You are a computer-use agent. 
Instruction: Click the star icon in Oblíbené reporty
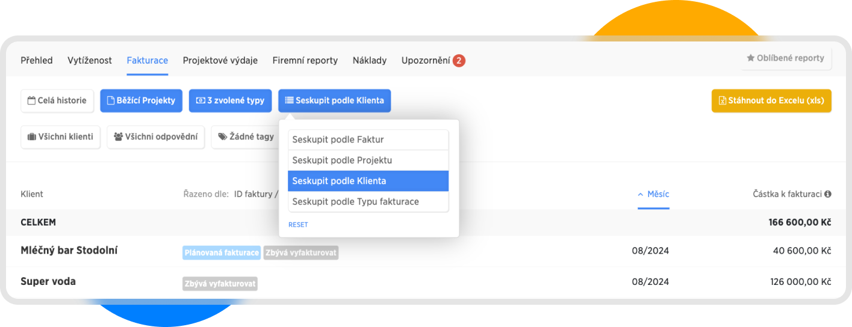click(751, 58)
